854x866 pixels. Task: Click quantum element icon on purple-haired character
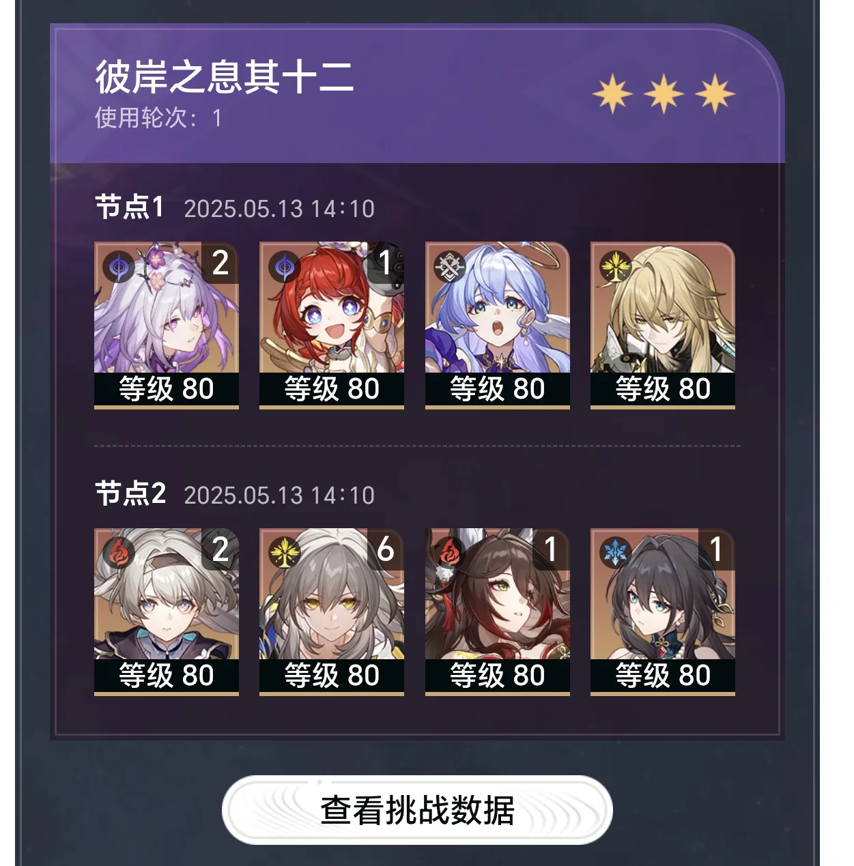coord(119,267)
